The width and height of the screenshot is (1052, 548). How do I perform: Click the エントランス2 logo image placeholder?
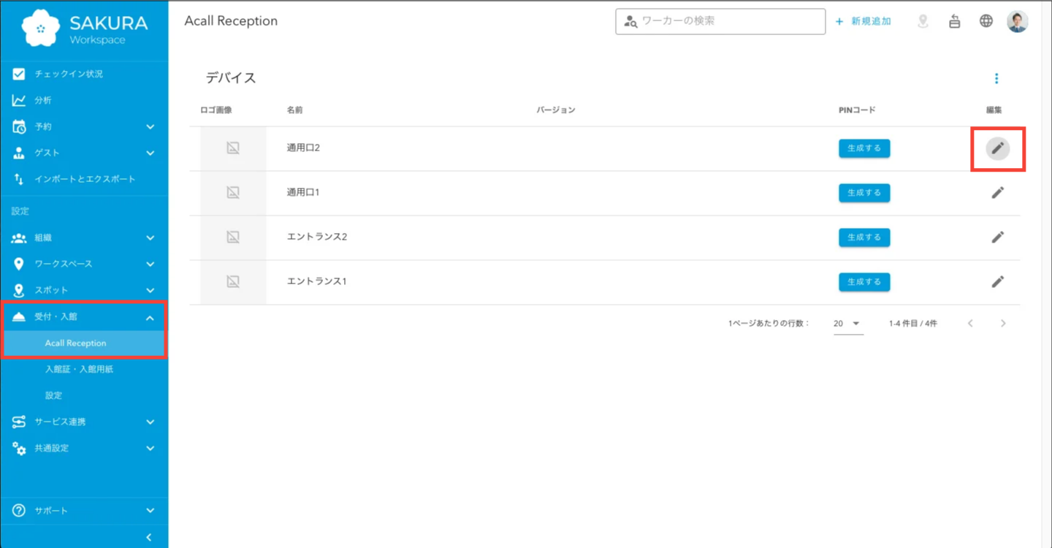click(x=233, y=238)
